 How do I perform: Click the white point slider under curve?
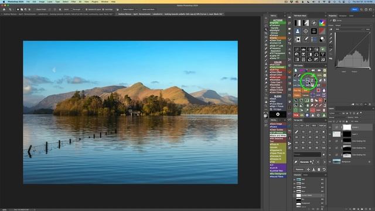pyautogui.click(x=370, y=69)
